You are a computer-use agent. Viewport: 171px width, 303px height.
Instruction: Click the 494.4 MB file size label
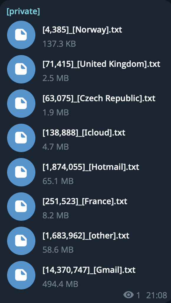60,284
